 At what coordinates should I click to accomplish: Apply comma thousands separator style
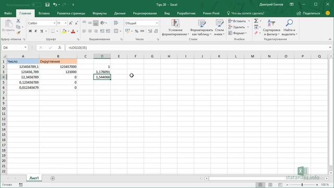pyautogui.click(x=142, y=31)
